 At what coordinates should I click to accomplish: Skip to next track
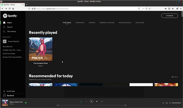tap(97, 101)
